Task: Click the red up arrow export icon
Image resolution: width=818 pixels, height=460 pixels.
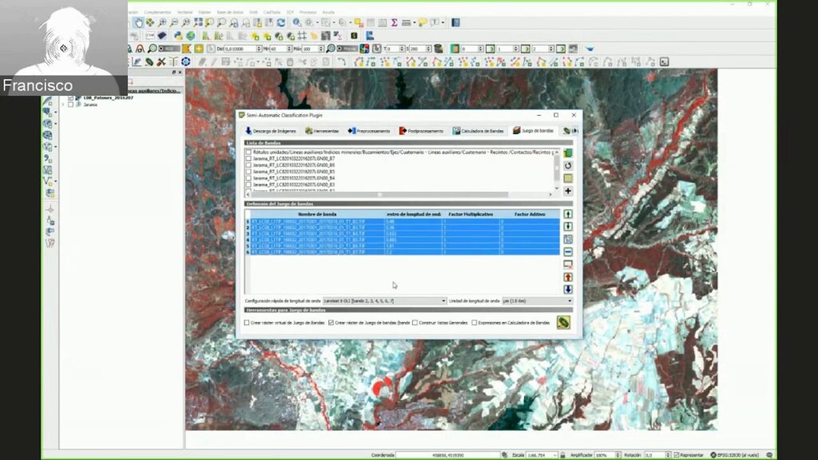Action: coord(568,276)
